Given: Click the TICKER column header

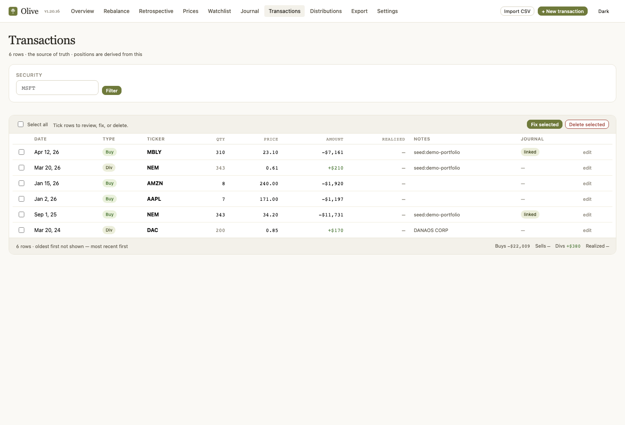Looking at the screenshot, I should [156, 139].
